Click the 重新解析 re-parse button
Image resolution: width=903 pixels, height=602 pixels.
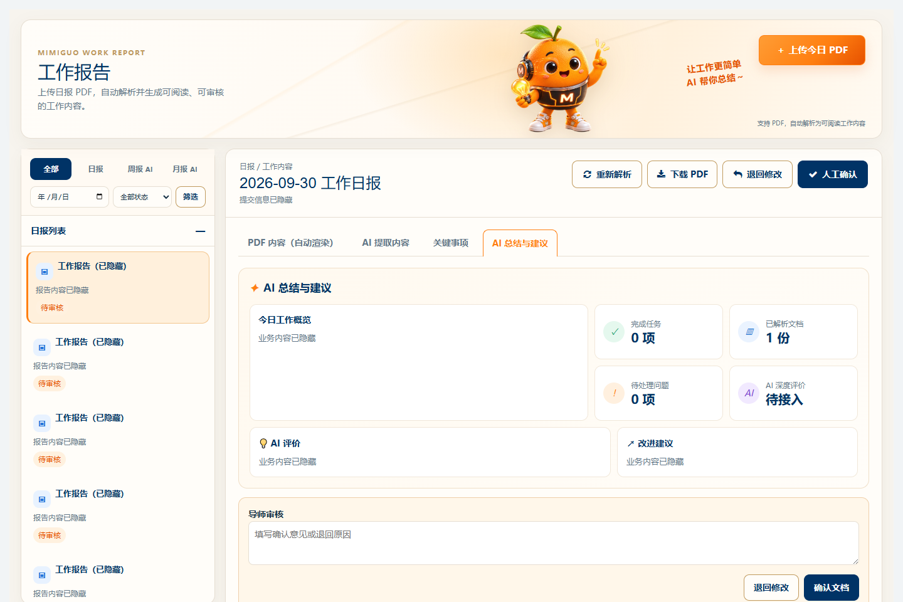607,174
